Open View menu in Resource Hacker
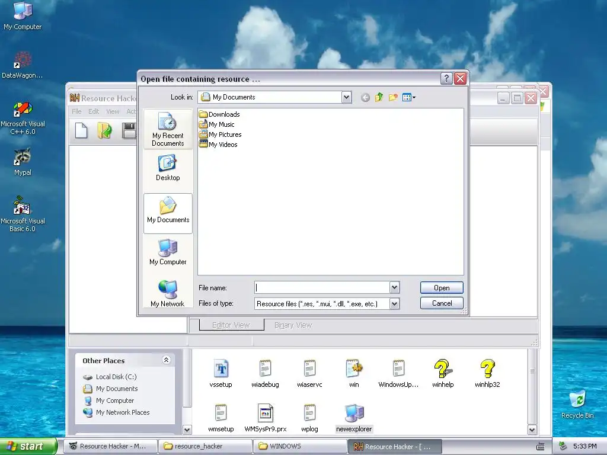Screen dimensions: 607x455 pos(113,111)
